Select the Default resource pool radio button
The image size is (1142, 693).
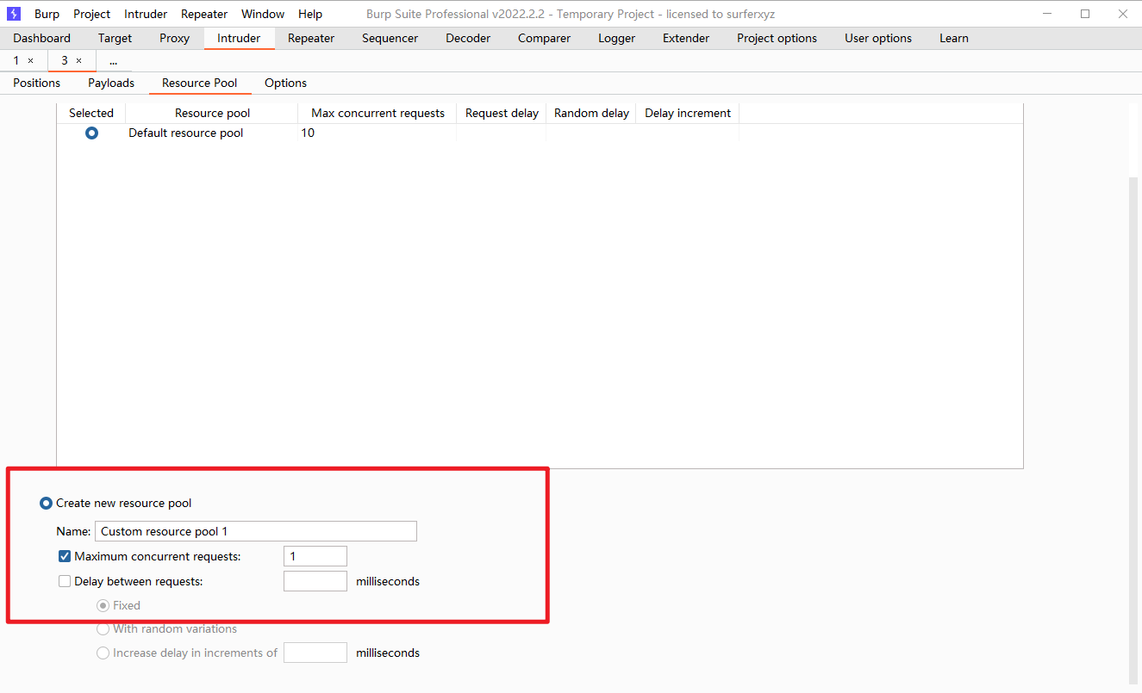[91, 133]
